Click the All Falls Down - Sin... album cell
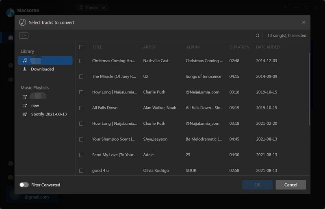Viewport: 325px width, 209px height. point(205,108)
